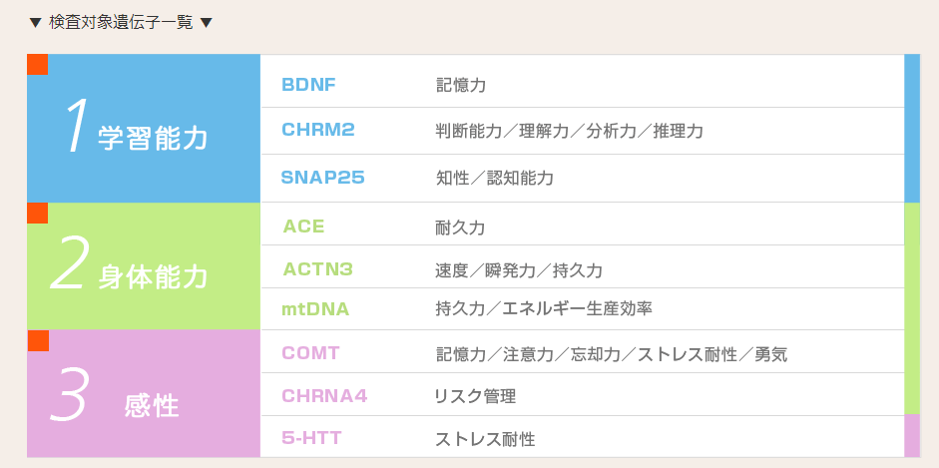Open the SNAP25 gene entry
Image resolution: width=939 pixels, height=468 pixels.
point(322,178)
